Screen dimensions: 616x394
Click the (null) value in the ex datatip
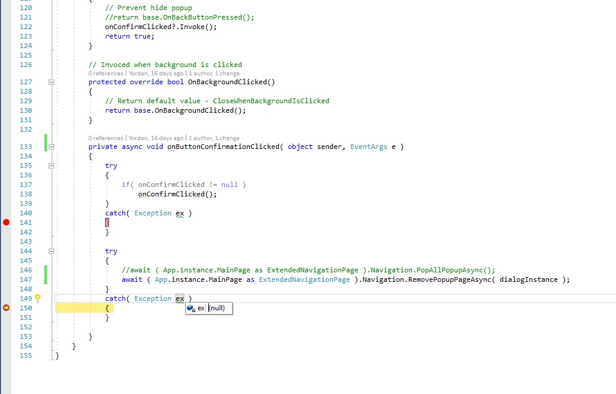click(217, 308)
